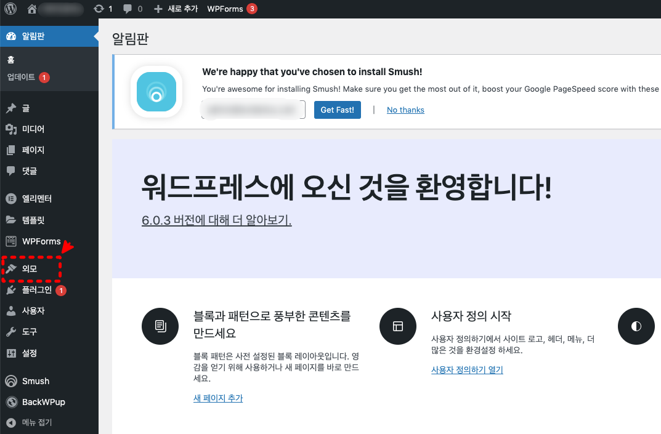Open 사용자 정의하기 열기 customizer link
Screen dimensions: 661x434
tap(467, 369)
